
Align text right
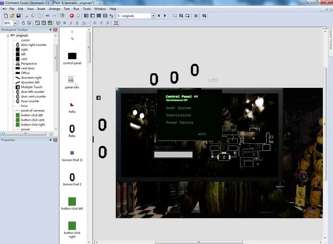click(108, 23)
